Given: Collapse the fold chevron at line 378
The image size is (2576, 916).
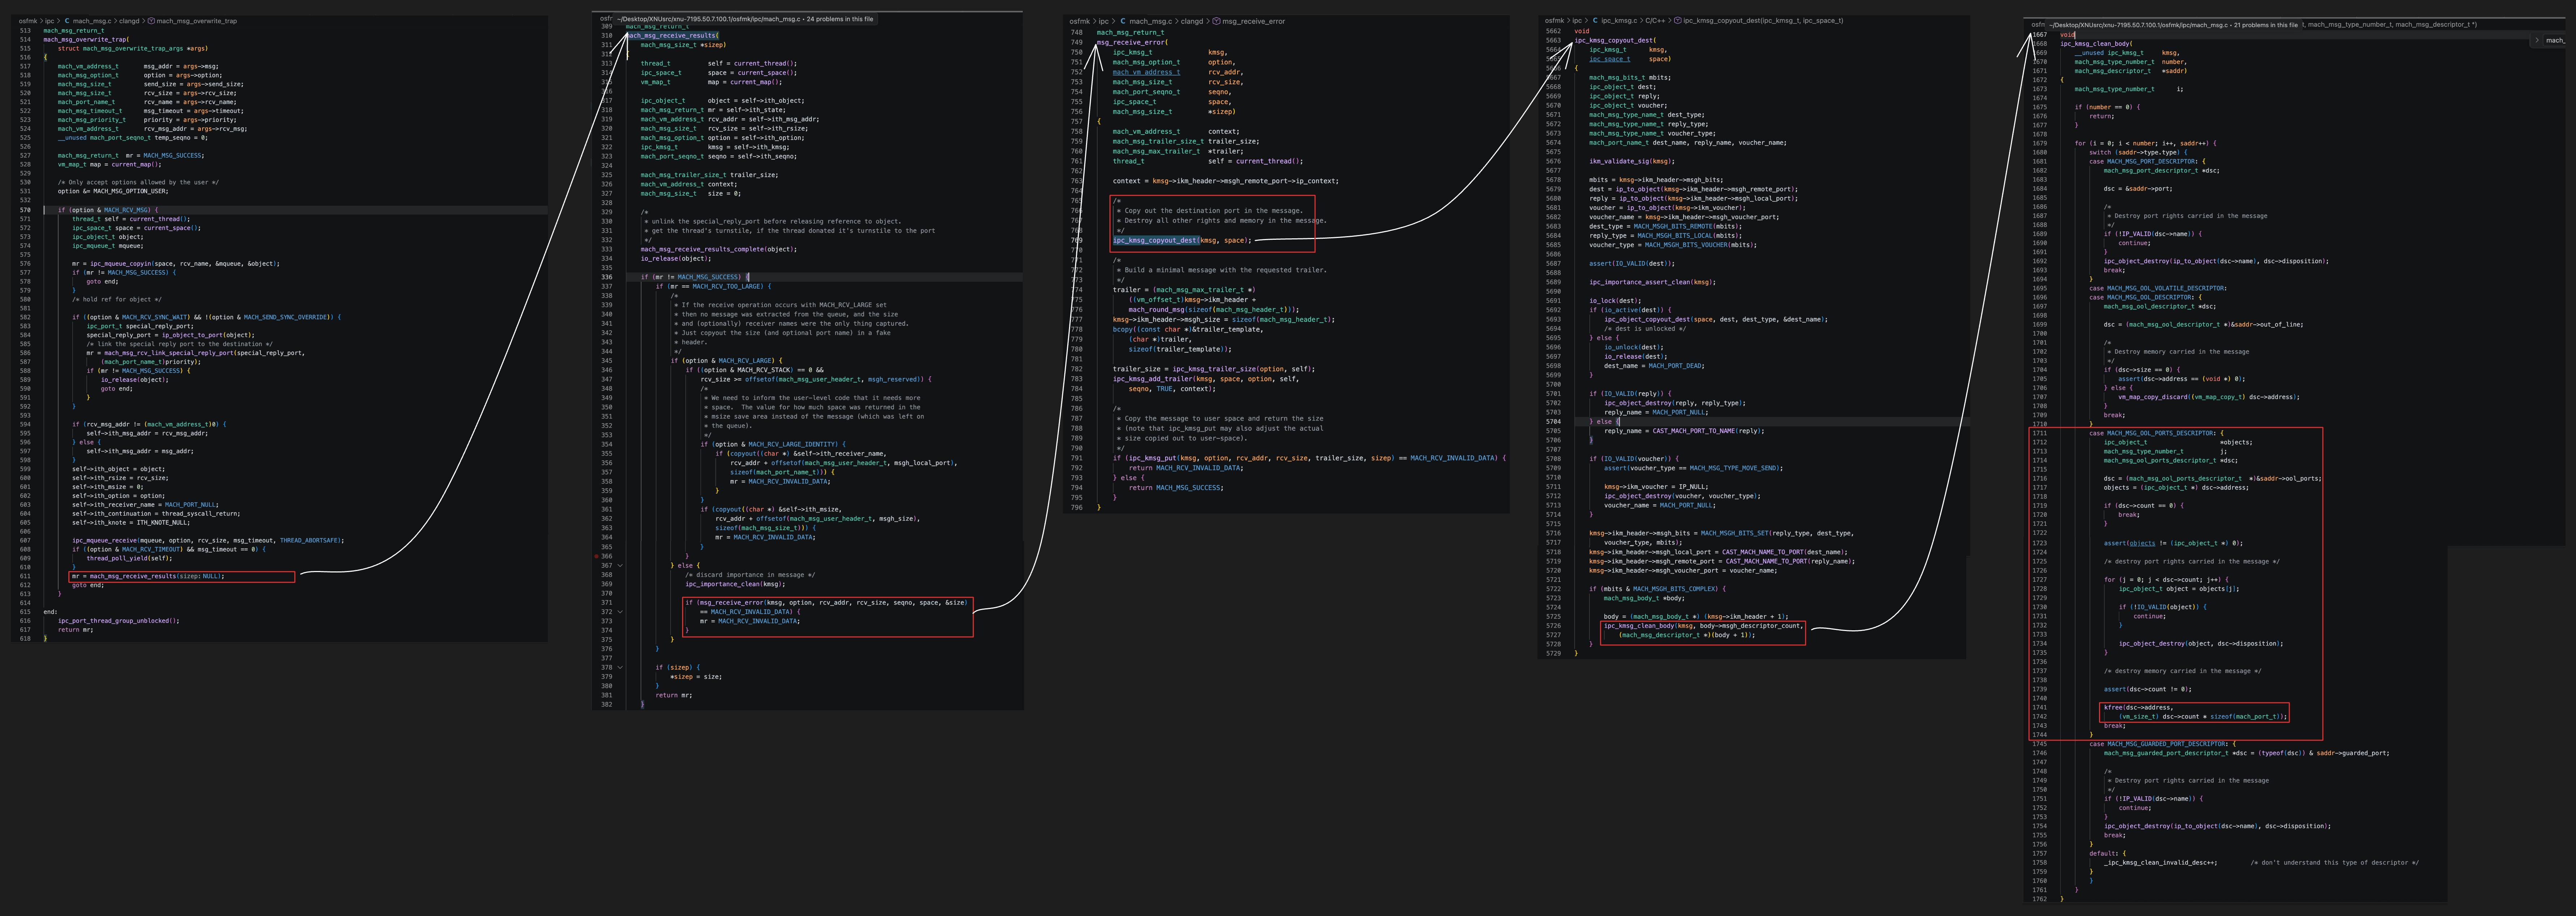Looking at the screenshot, I should [x=620, y=667].
